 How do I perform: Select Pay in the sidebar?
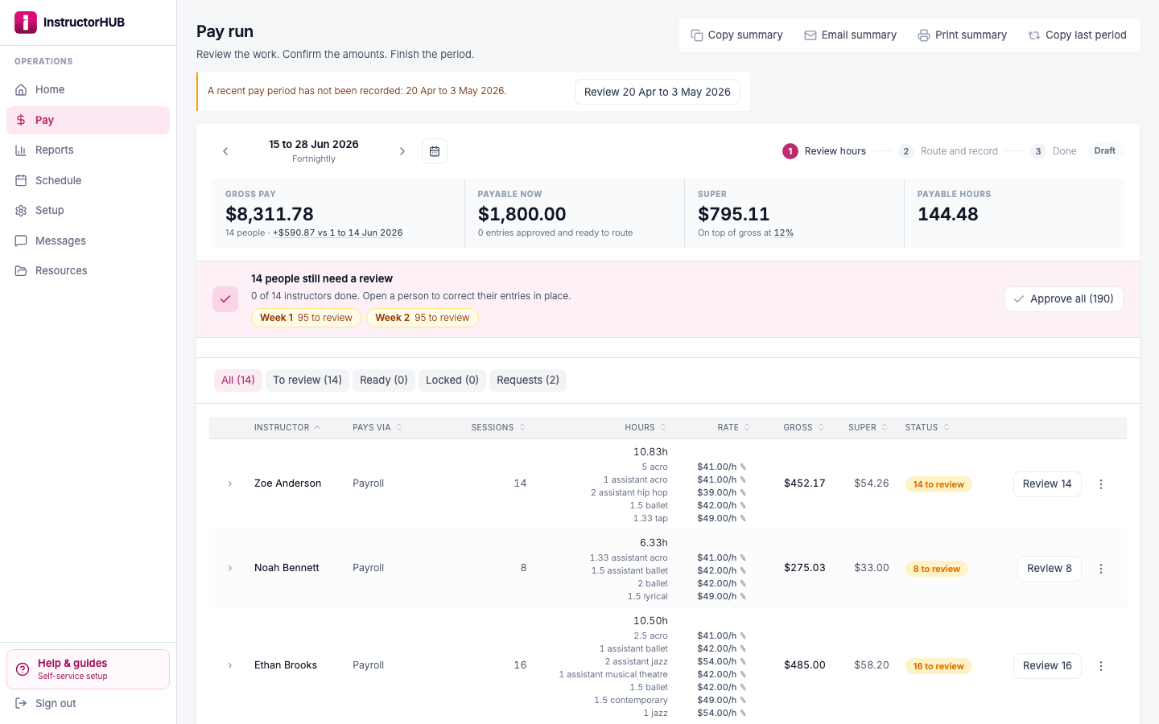(88, 120)
